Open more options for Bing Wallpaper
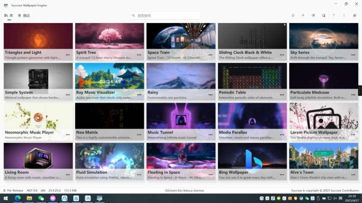The width and height of the screenshot is (362, 203). point(282,175)
